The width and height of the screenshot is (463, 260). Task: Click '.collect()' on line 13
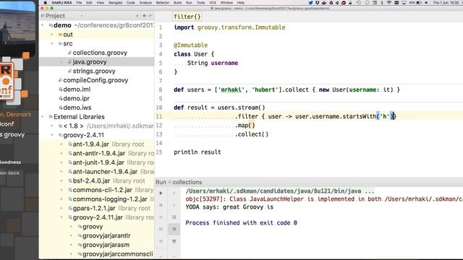pos(252,134)
